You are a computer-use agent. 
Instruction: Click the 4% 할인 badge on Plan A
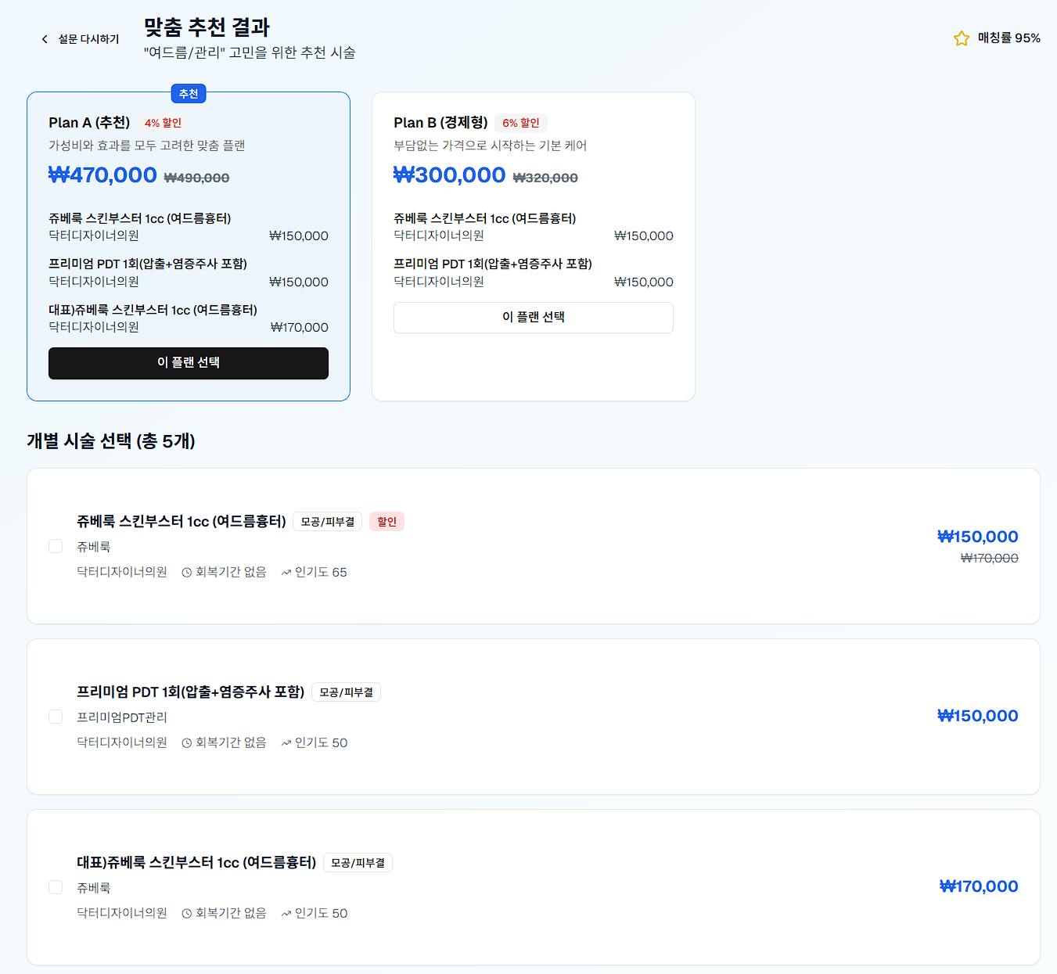click(x=163, y=123)
